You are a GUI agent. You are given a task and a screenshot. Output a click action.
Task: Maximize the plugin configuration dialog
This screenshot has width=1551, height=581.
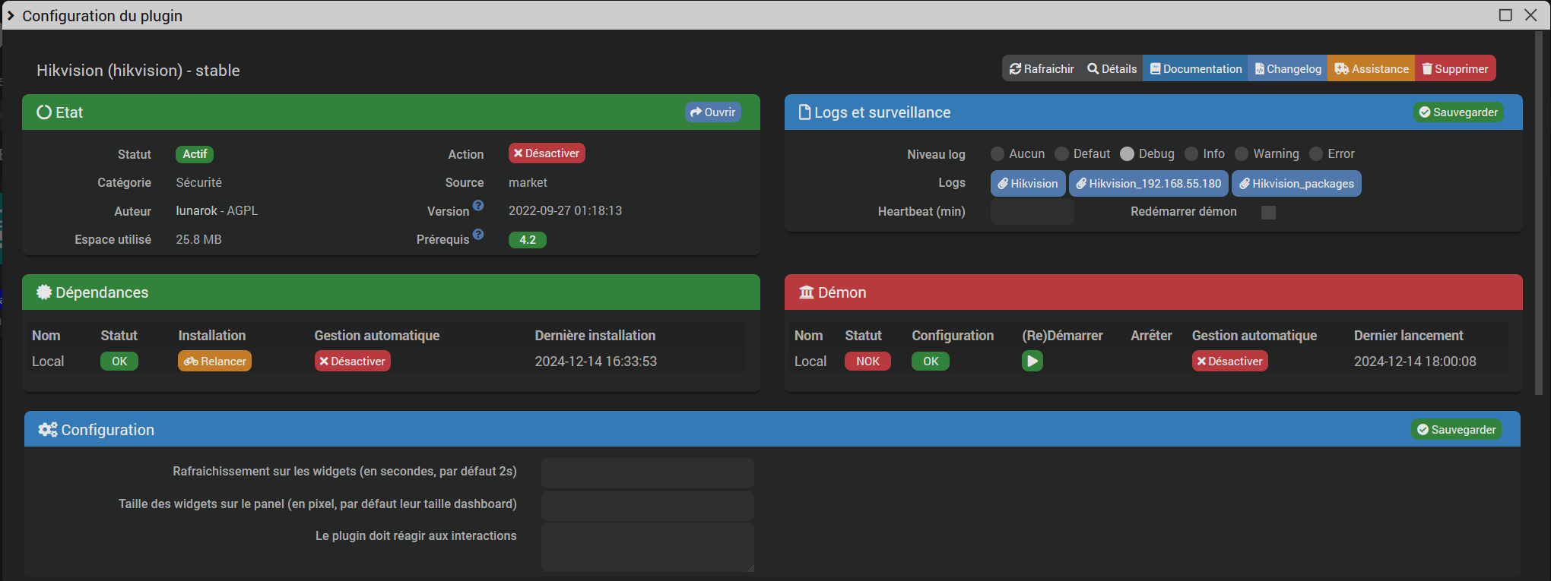[1505, 15]
